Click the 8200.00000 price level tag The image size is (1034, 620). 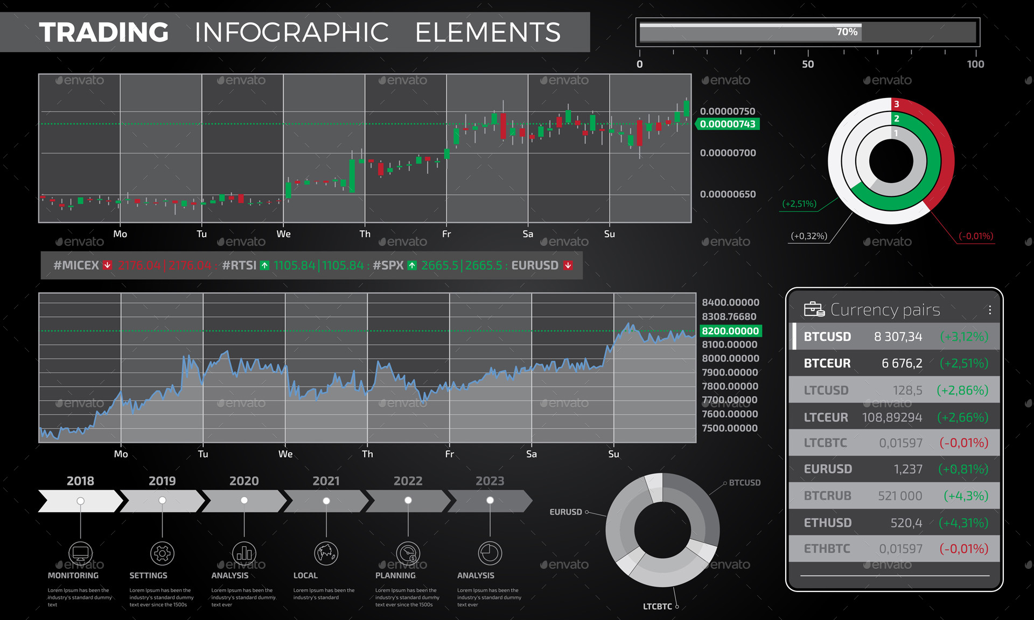pos(730,331)
